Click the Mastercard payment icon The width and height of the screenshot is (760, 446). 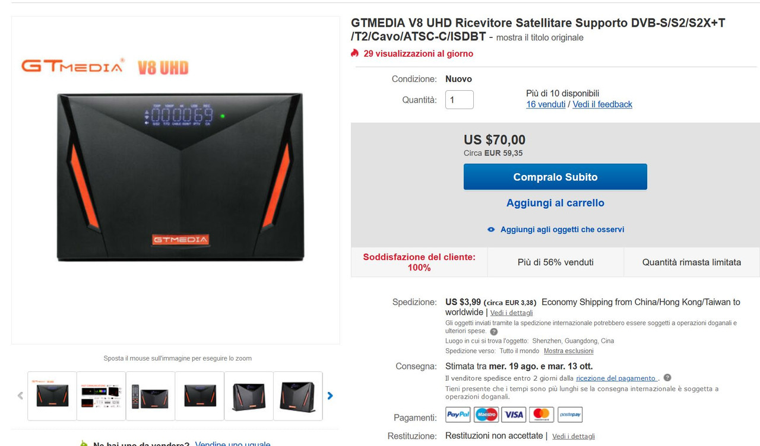[541, 415]
